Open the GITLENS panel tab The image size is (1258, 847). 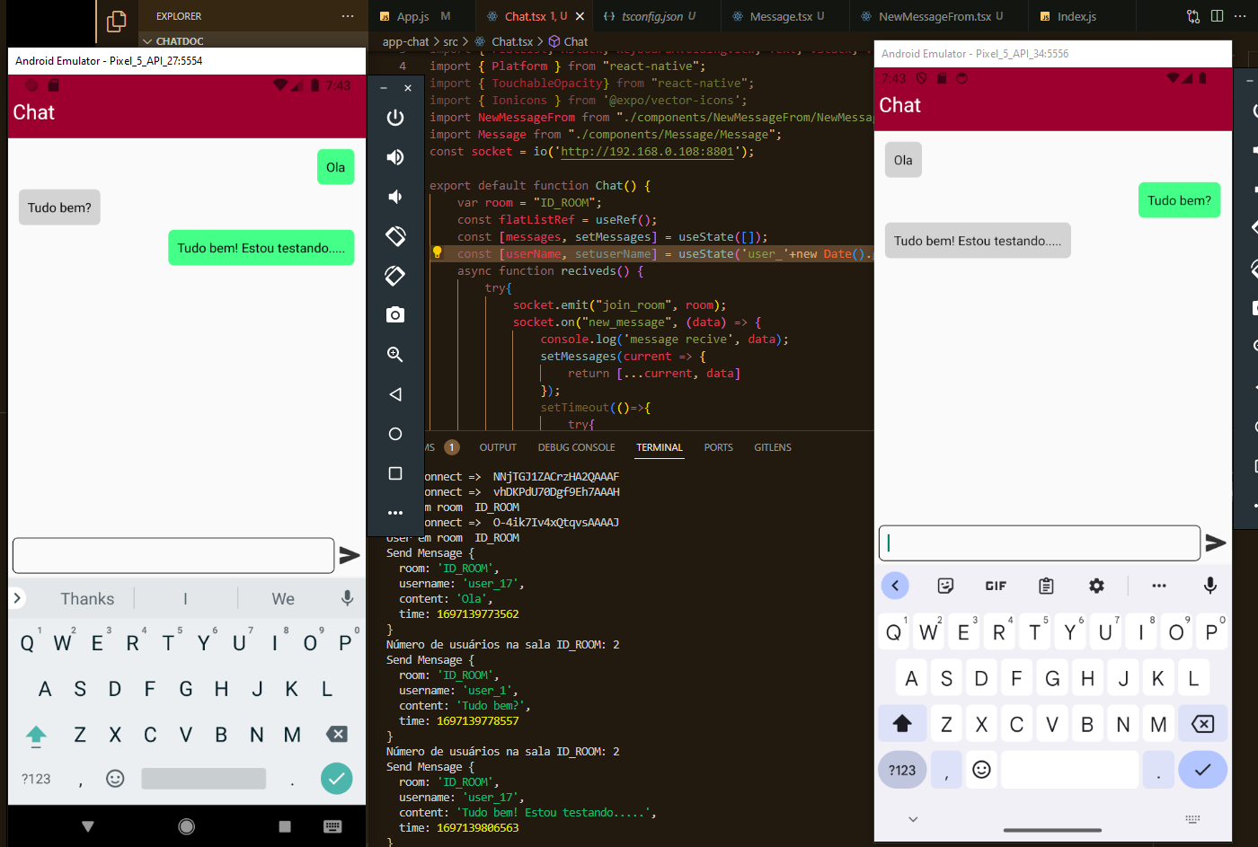click(x=773, y=447)
